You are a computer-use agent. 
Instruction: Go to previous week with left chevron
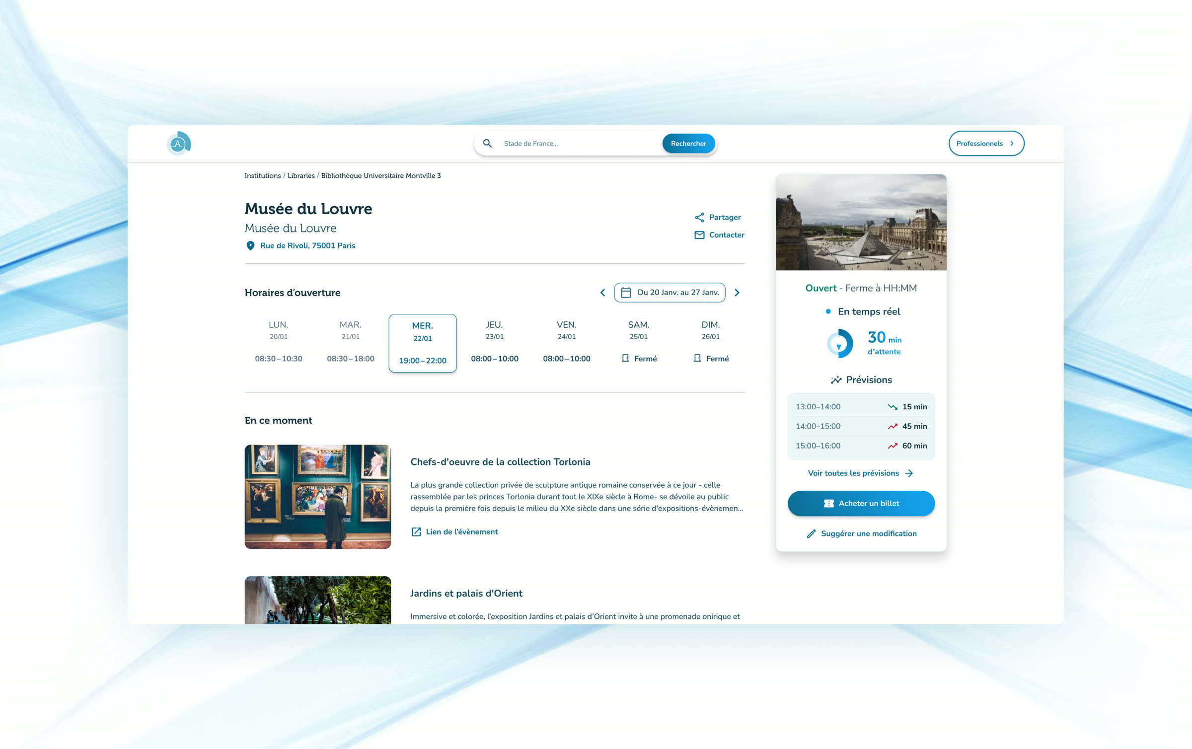(603, 293)
